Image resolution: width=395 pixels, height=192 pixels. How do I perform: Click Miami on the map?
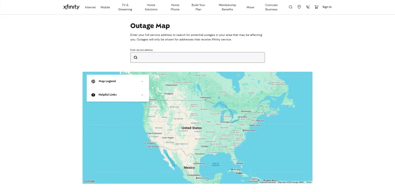[240, 163]
